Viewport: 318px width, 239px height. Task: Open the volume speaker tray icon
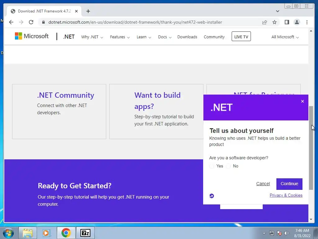pos(287,233)
